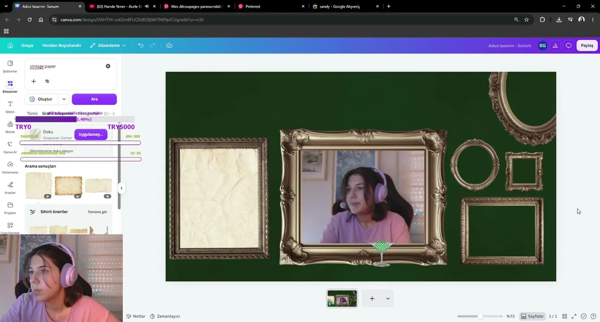Open the Tümünü gör link
The height and width of the screenshot is (322, 600).
point(97,212)
